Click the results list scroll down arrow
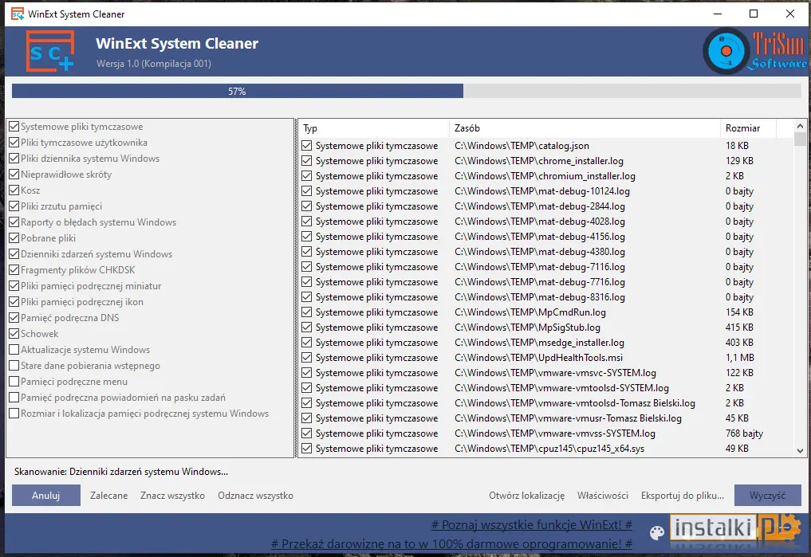811x557 pixels. [x=800, y=450]
